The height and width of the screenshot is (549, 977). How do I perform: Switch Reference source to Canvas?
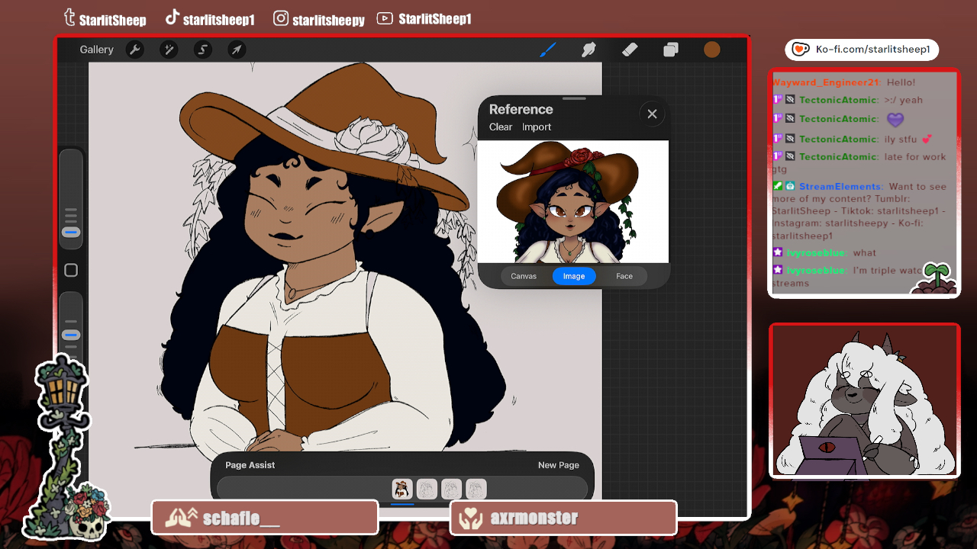point(524,276)
